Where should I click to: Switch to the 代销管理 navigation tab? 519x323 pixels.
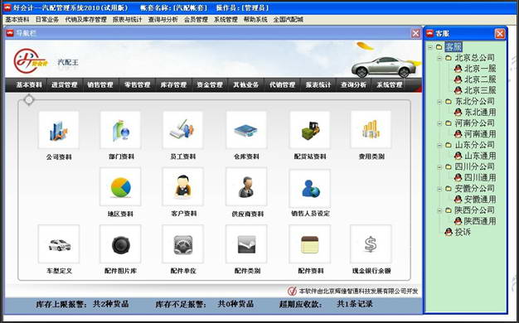point(282,85)
